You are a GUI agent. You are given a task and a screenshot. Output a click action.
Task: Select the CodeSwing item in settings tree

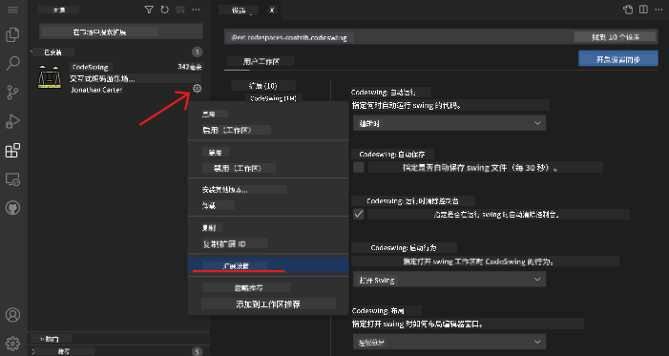point(273,98)
